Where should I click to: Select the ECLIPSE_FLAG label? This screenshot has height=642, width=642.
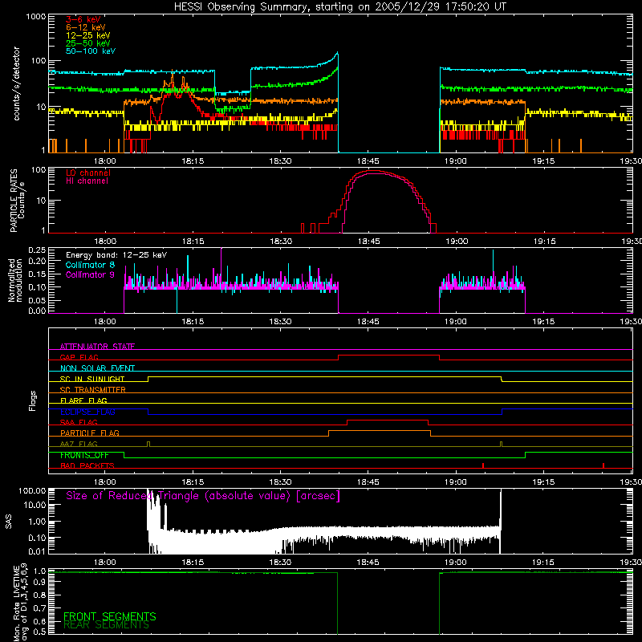[87, 412]
